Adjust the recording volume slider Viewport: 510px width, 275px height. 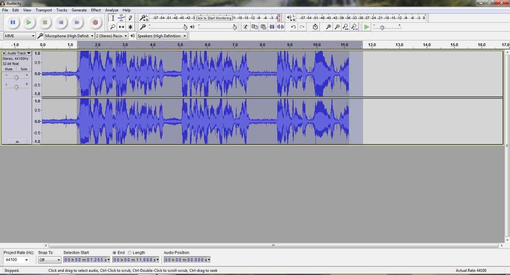[185, 27]
